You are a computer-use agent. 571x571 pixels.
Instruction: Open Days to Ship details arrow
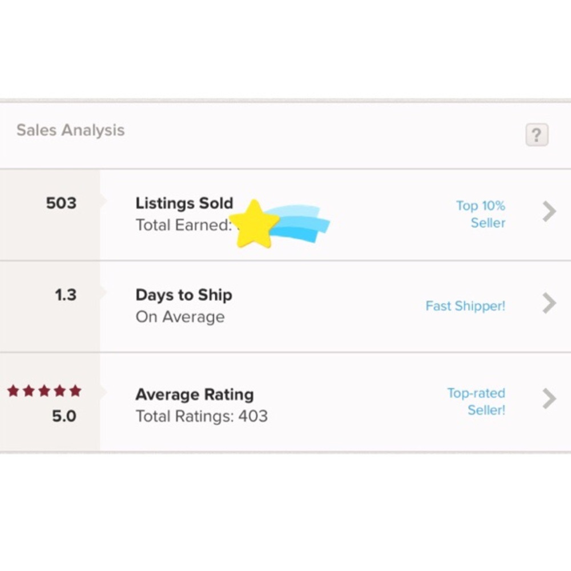[549, 303]
